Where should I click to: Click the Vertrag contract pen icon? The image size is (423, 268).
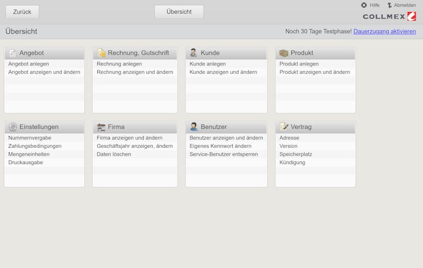pos(284,127)
